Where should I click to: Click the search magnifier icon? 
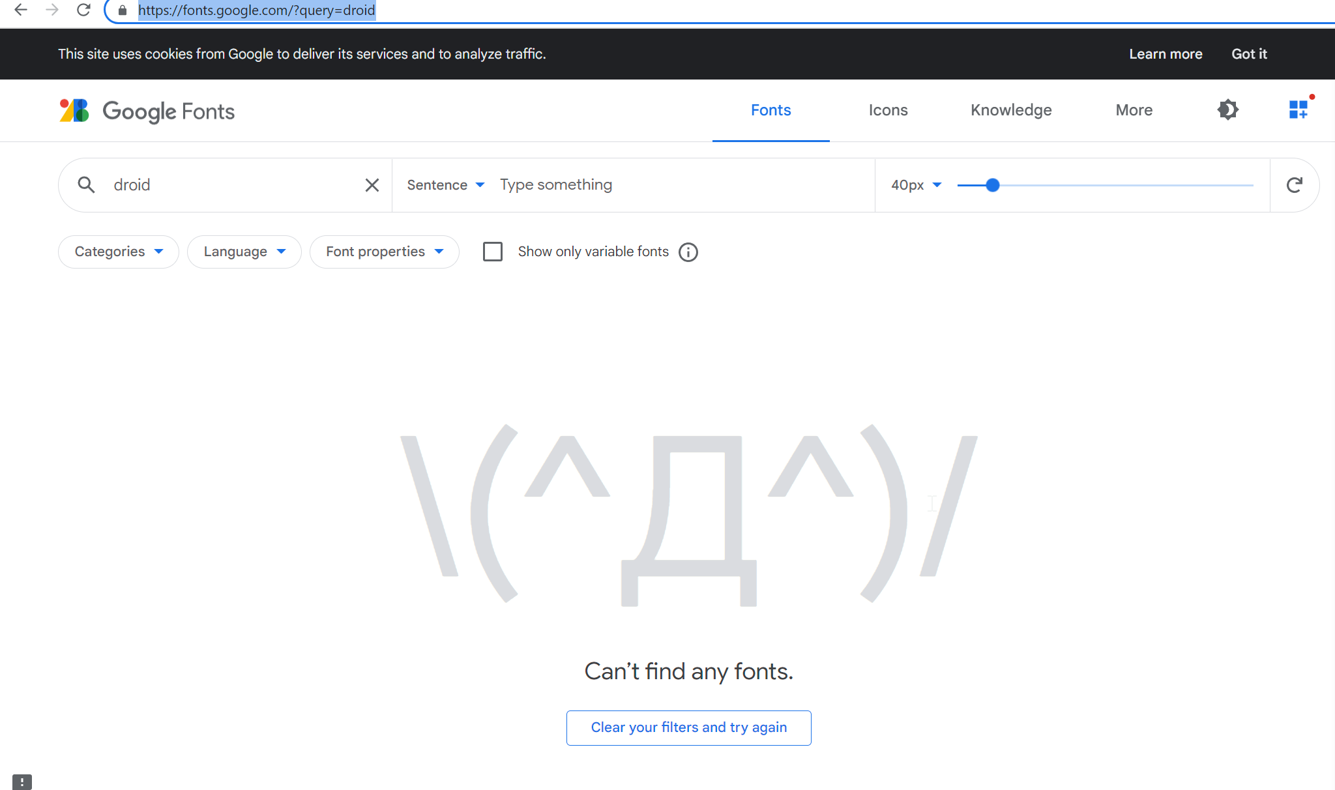(86, 184)
